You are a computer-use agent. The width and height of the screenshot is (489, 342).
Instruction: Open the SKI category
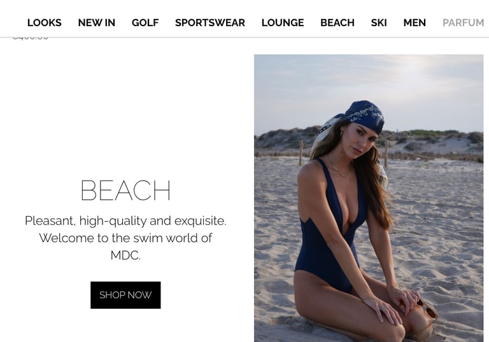tap(379, 23)
